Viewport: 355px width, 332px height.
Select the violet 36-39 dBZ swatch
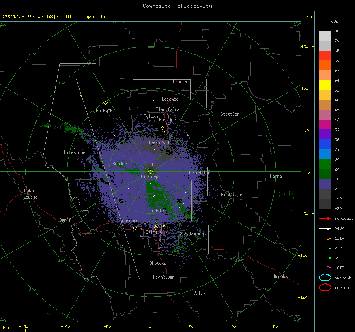pos(325,135)
